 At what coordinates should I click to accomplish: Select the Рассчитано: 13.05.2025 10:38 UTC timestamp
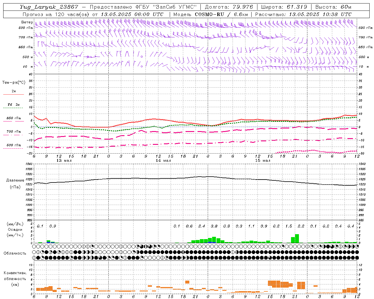point(304,14)
